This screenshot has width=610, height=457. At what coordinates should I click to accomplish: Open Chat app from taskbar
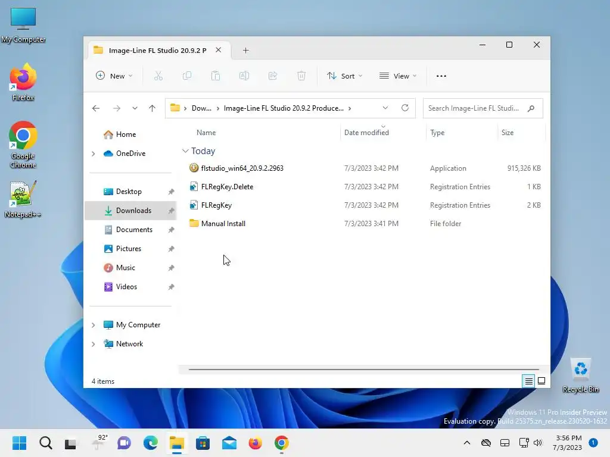coord(124,443)
